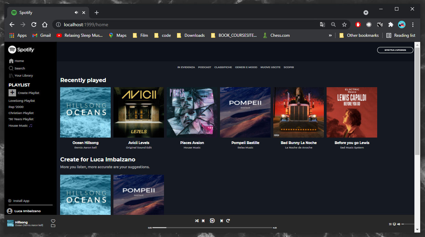
Task: Open the GENERI E MOOD section
Action: click(x=246, y=67)
